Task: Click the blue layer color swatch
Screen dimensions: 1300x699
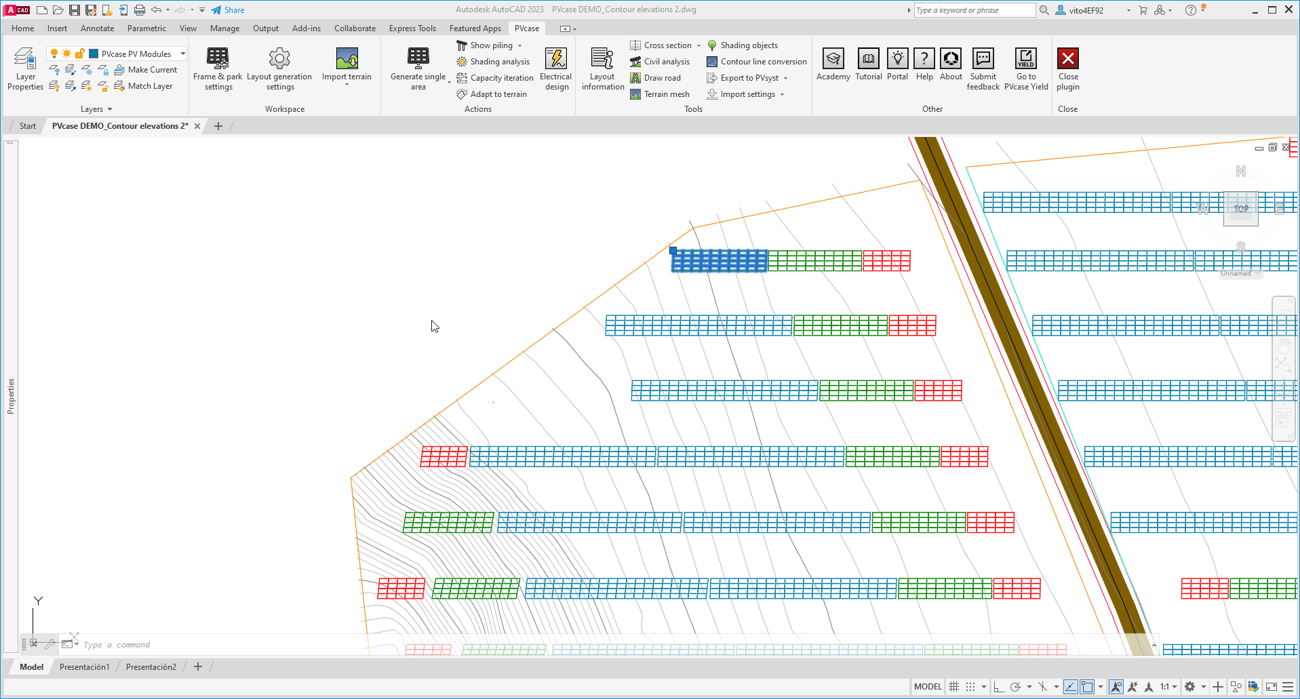Action: pos(94,54)
